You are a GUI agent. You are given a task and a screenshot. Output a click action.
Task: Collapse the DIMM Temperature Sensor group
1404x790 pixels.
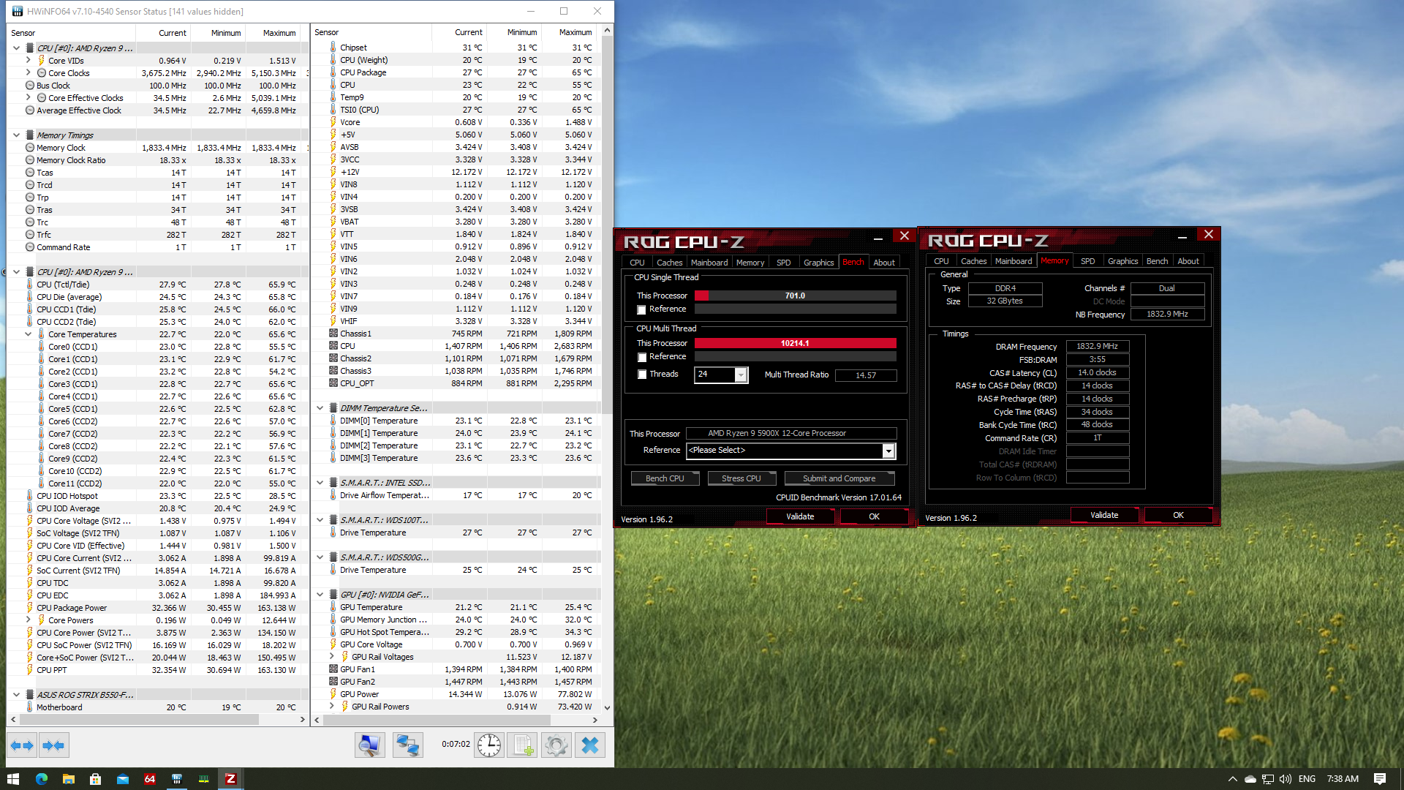[x=320, y=408]
